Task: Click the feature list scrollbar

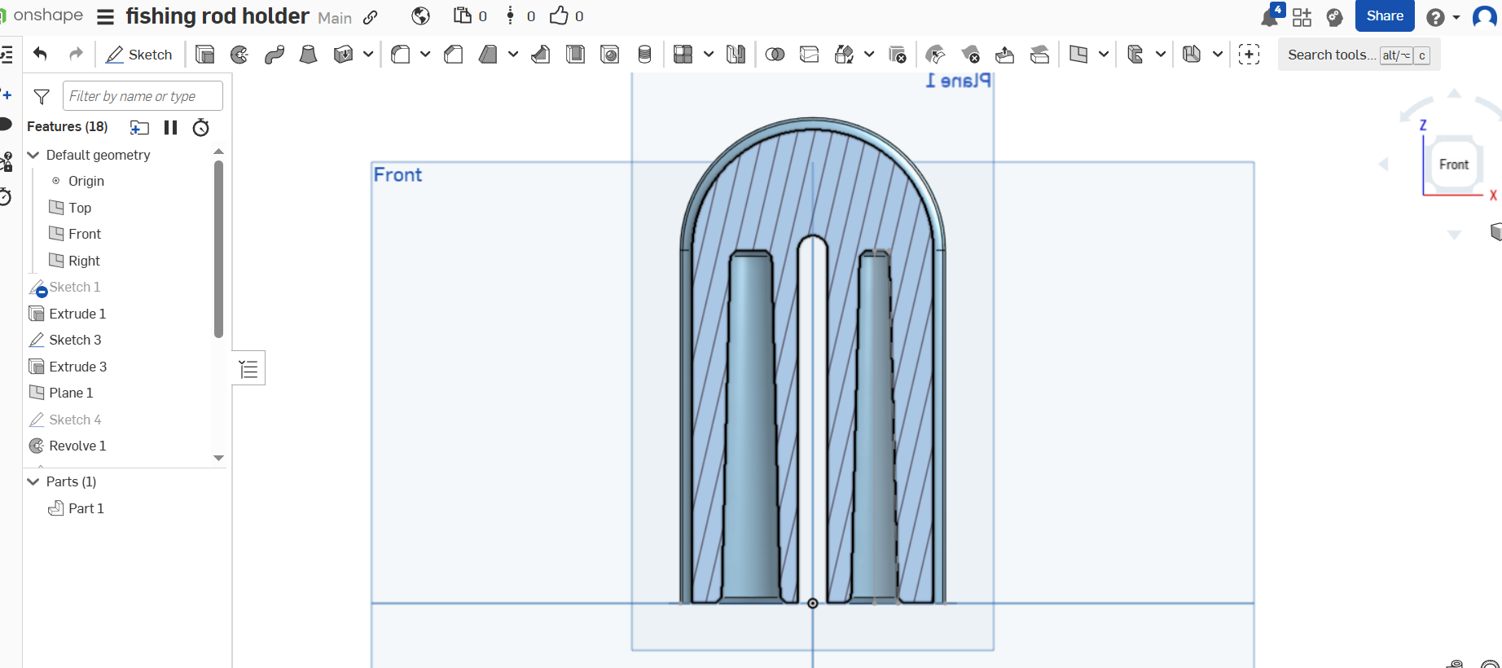Action: click(x=218, y=248)
